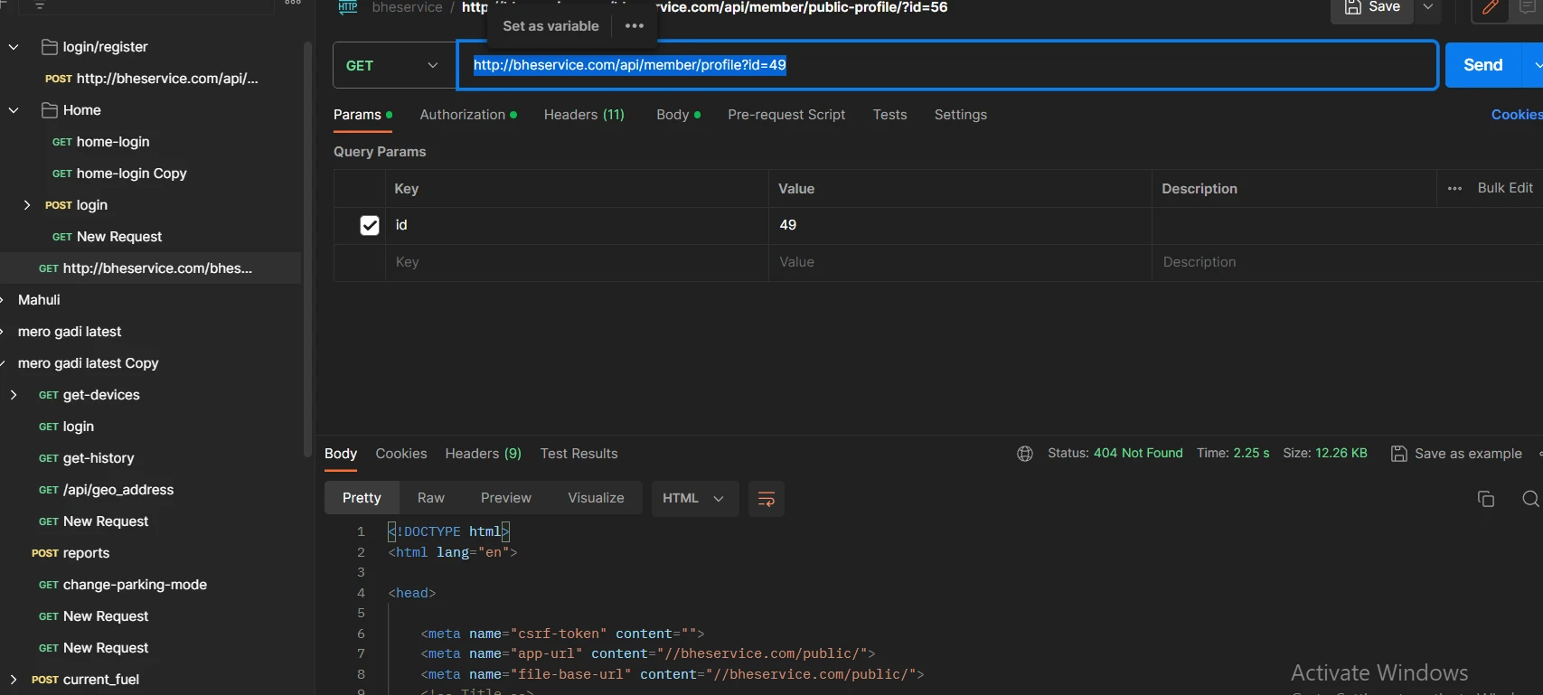Open the Cookies link

[x=1517, y=115]
